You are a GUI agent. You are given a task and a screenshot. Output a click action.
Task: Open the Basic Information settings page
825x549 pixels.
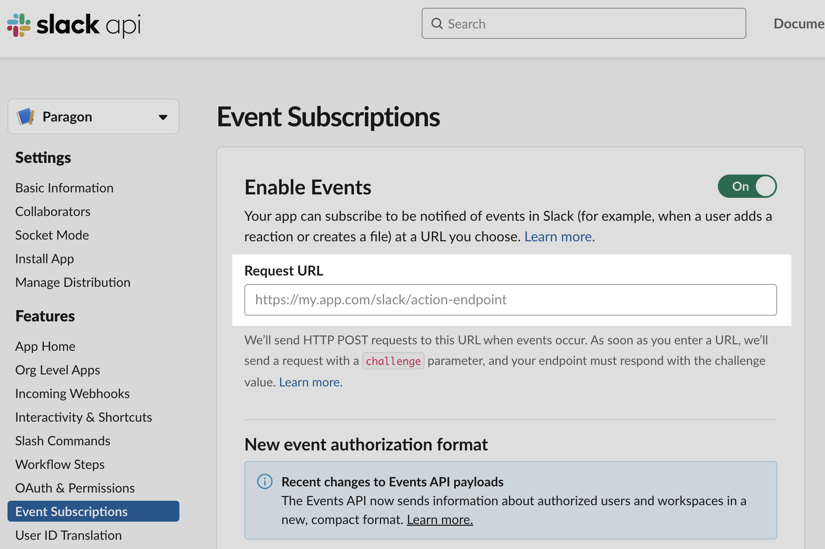[x=64, y=188]
